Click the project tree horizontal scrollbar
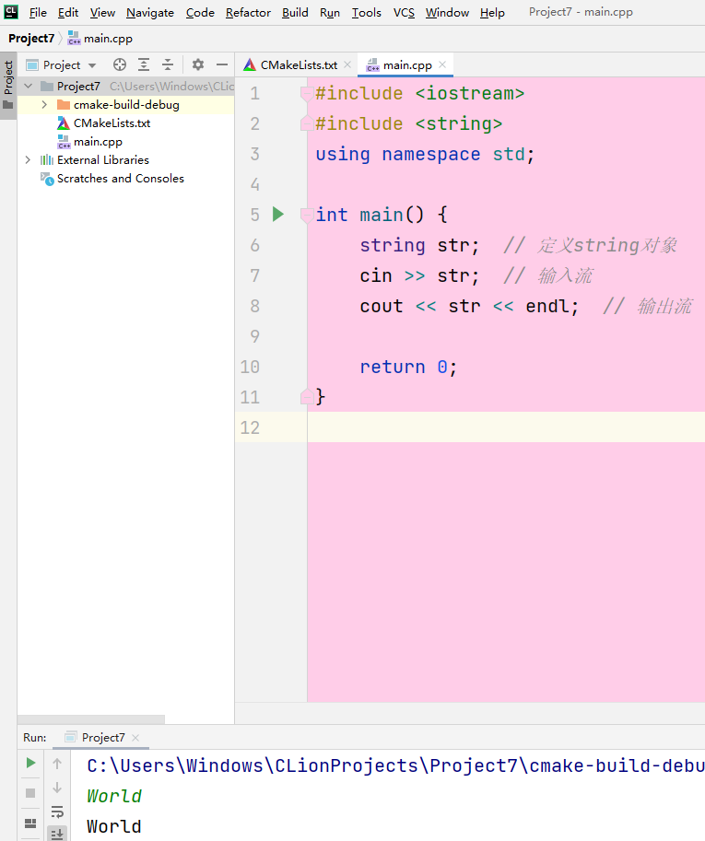Screen dimensions: 705x841 [90, 719]
